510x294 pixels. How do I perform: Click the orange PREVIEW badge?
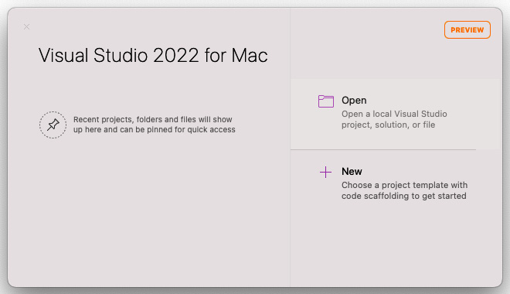[467, 30]
